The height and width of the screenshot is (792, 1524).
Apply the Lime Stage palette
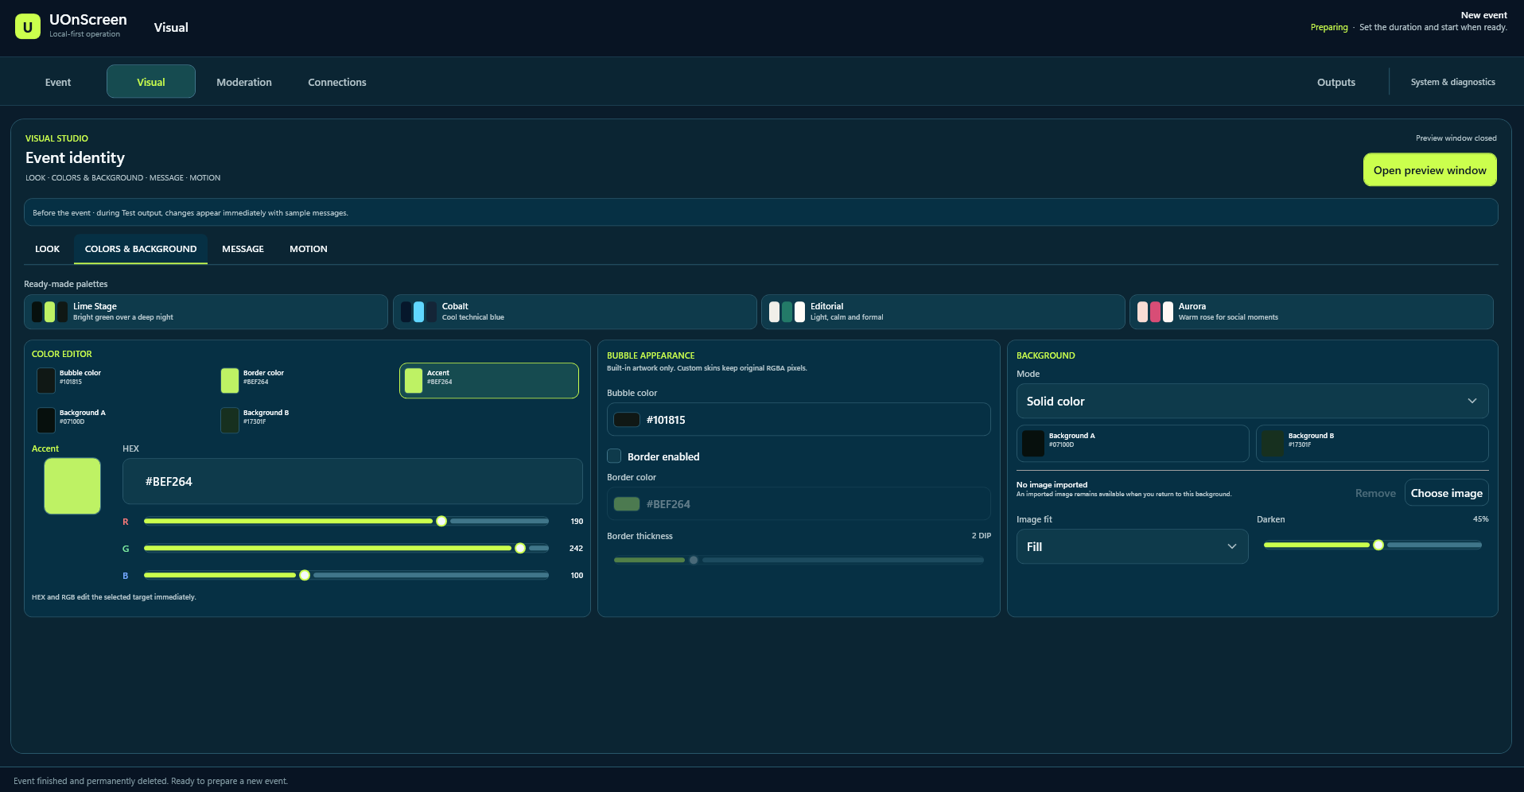[x=206, y=312]
